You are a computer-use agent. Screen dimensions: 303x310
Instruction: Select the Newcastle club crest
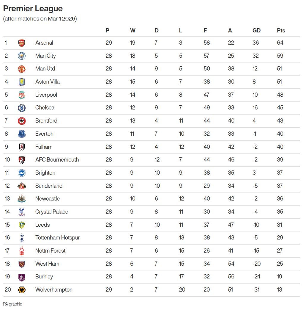click(x=22, y=199)
